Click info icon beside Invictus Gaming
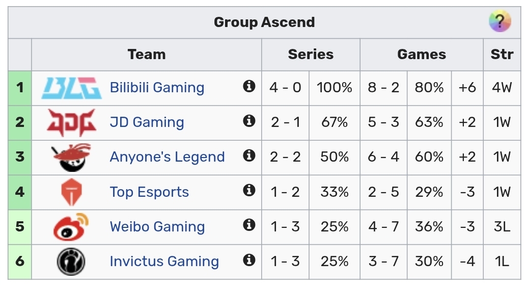Viewport: 527px width, 285px height. 249,260
